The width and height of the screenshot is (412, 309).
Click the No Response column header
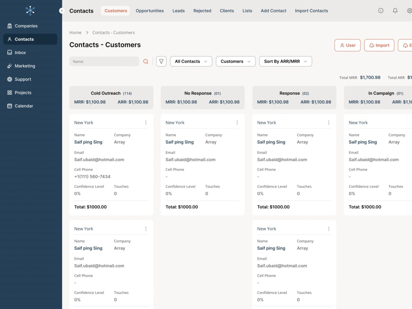203,98
